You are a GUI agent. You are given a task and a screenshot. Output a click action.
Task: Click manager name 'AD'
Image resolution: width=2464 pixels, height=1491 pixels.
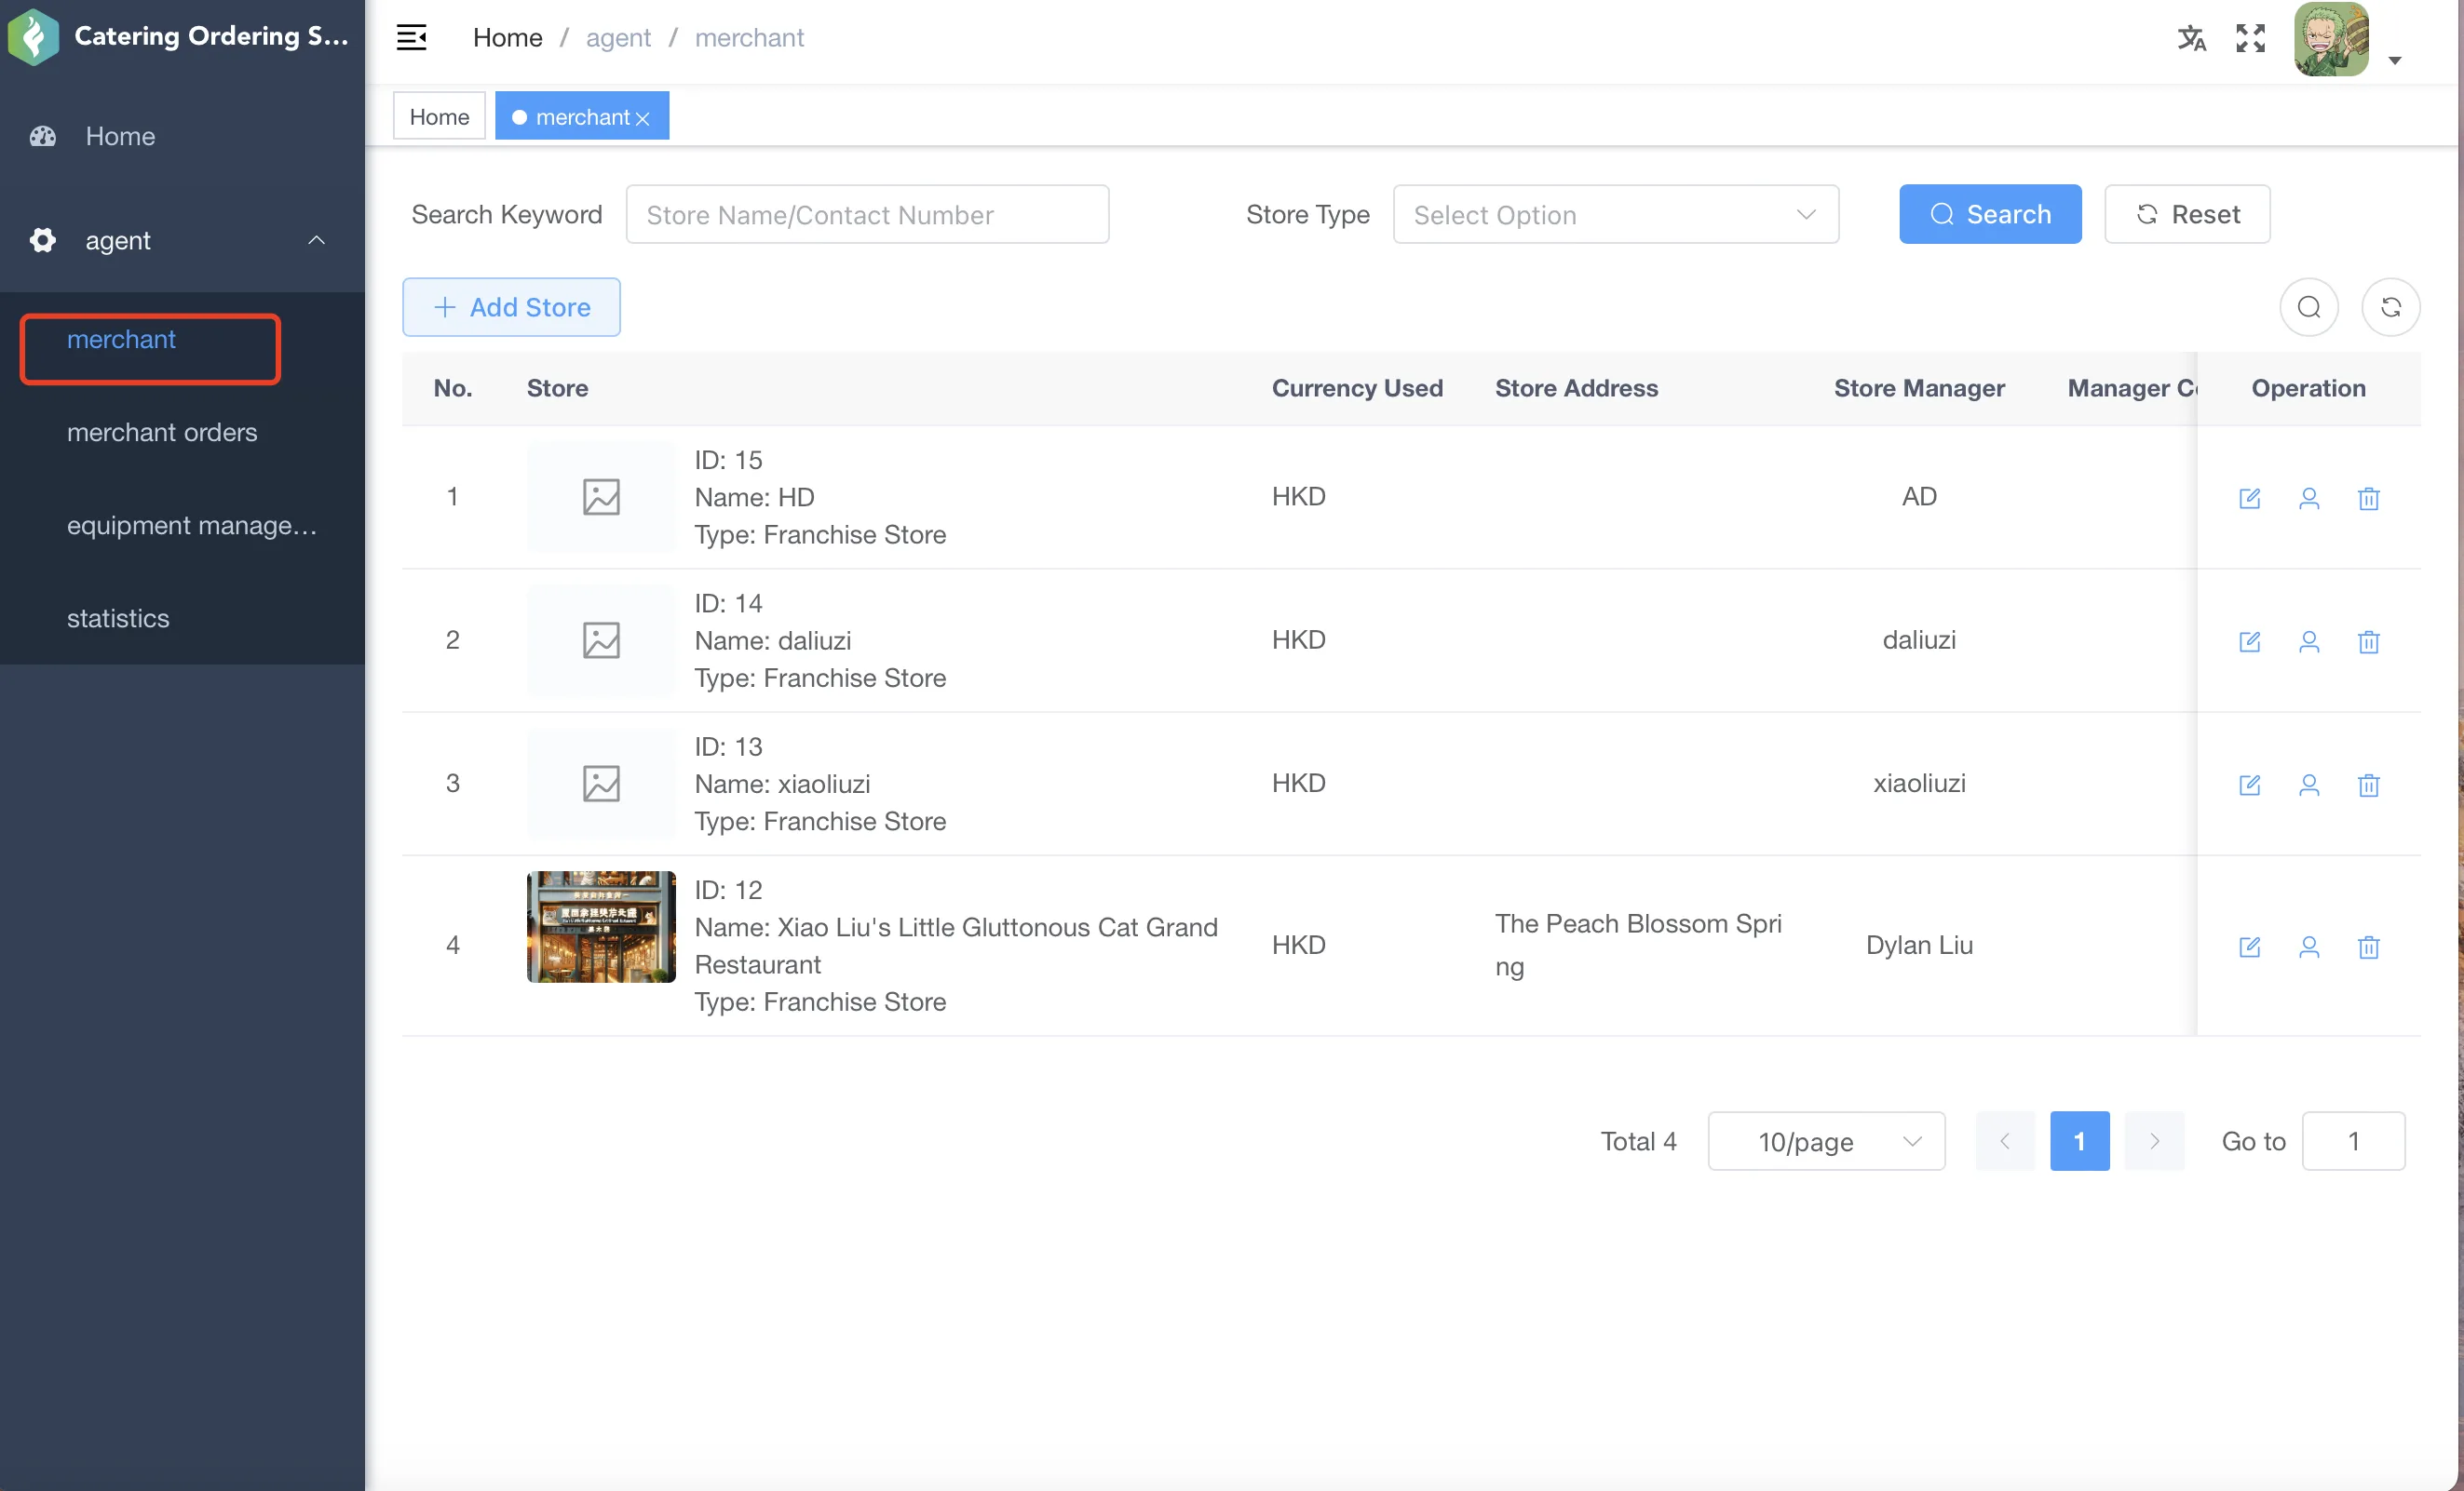pos(1919,497)
